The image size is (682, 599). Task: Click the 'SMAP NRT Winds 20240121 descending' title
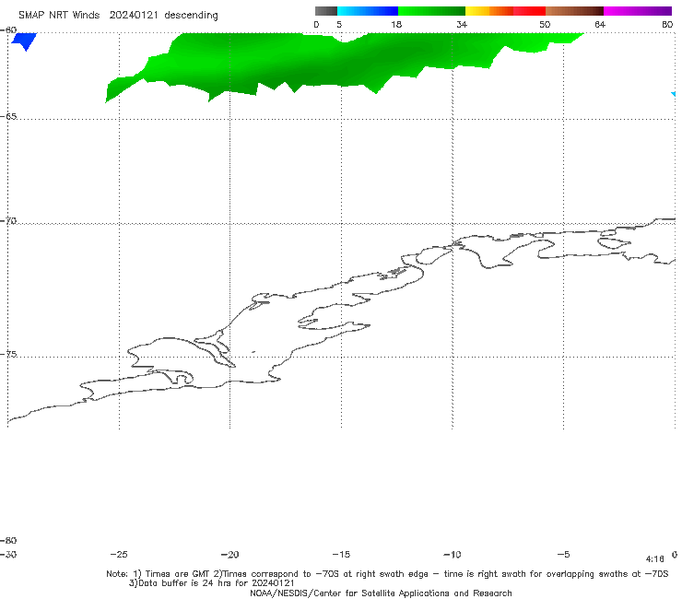click(x=118, y=16)
